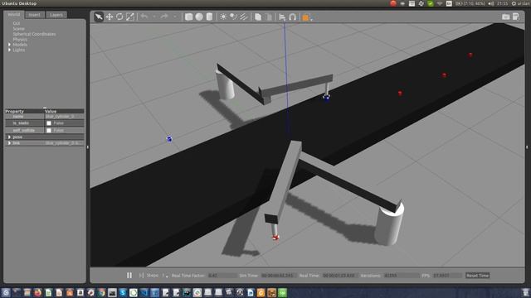Activate the translate mode tool

[109, 17]
